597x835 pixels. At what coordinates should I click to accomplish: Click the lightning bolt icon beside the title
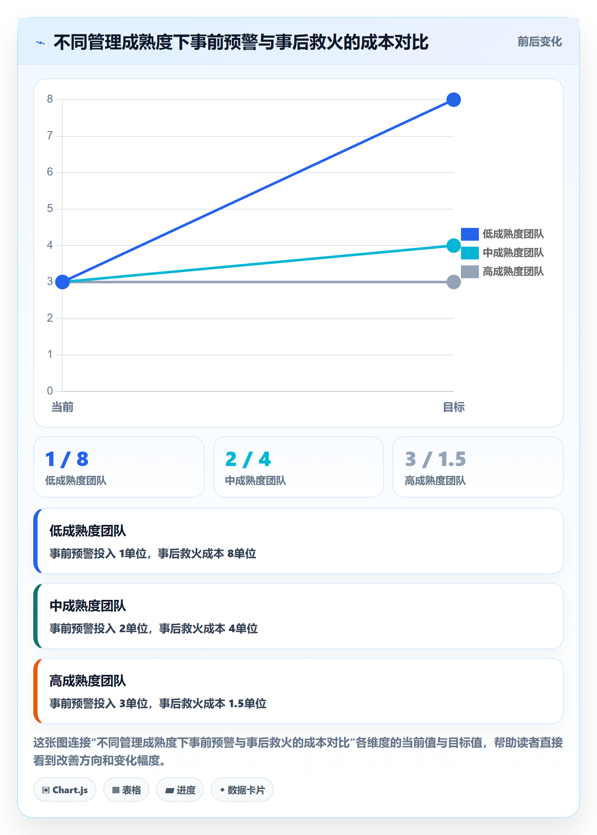(x=41, y=43)
